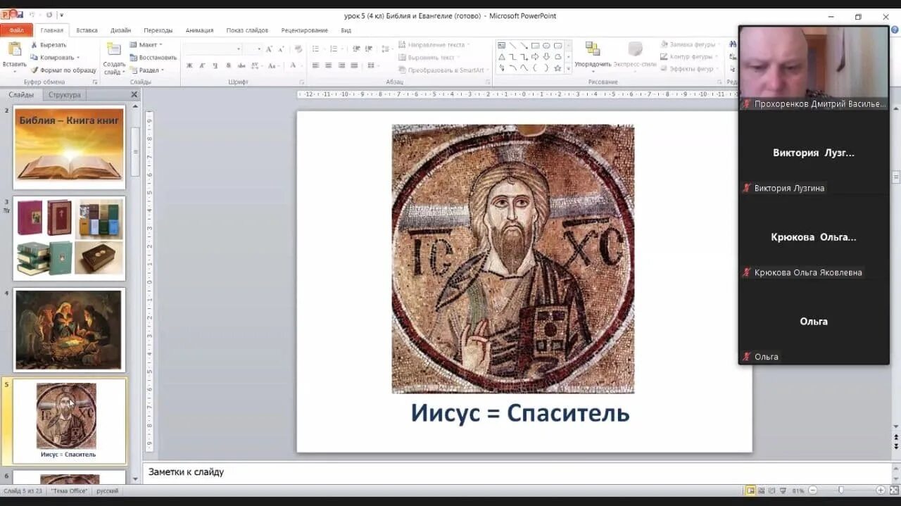Open the font size combo box
Screen dimensions: 901x506
(x=253, y=49)
